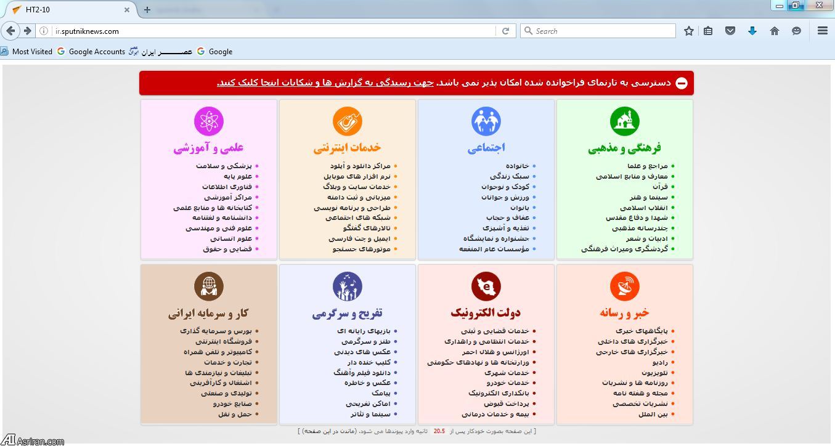
Task: Click the satellite dish icon of خبر و رسانه
Action: pyautogui.click(x=625, y=285)
